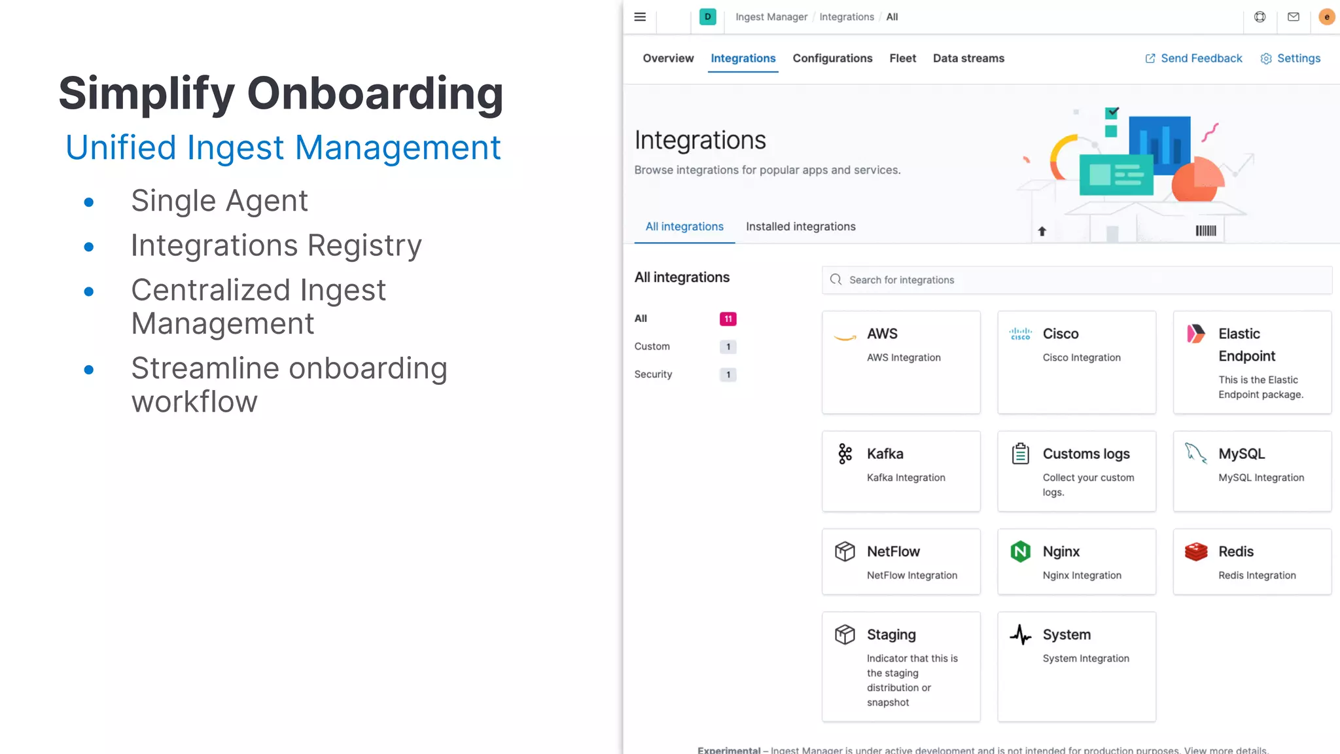
Task: Select the Integrations top tab
Action: [x=743, y=58]
